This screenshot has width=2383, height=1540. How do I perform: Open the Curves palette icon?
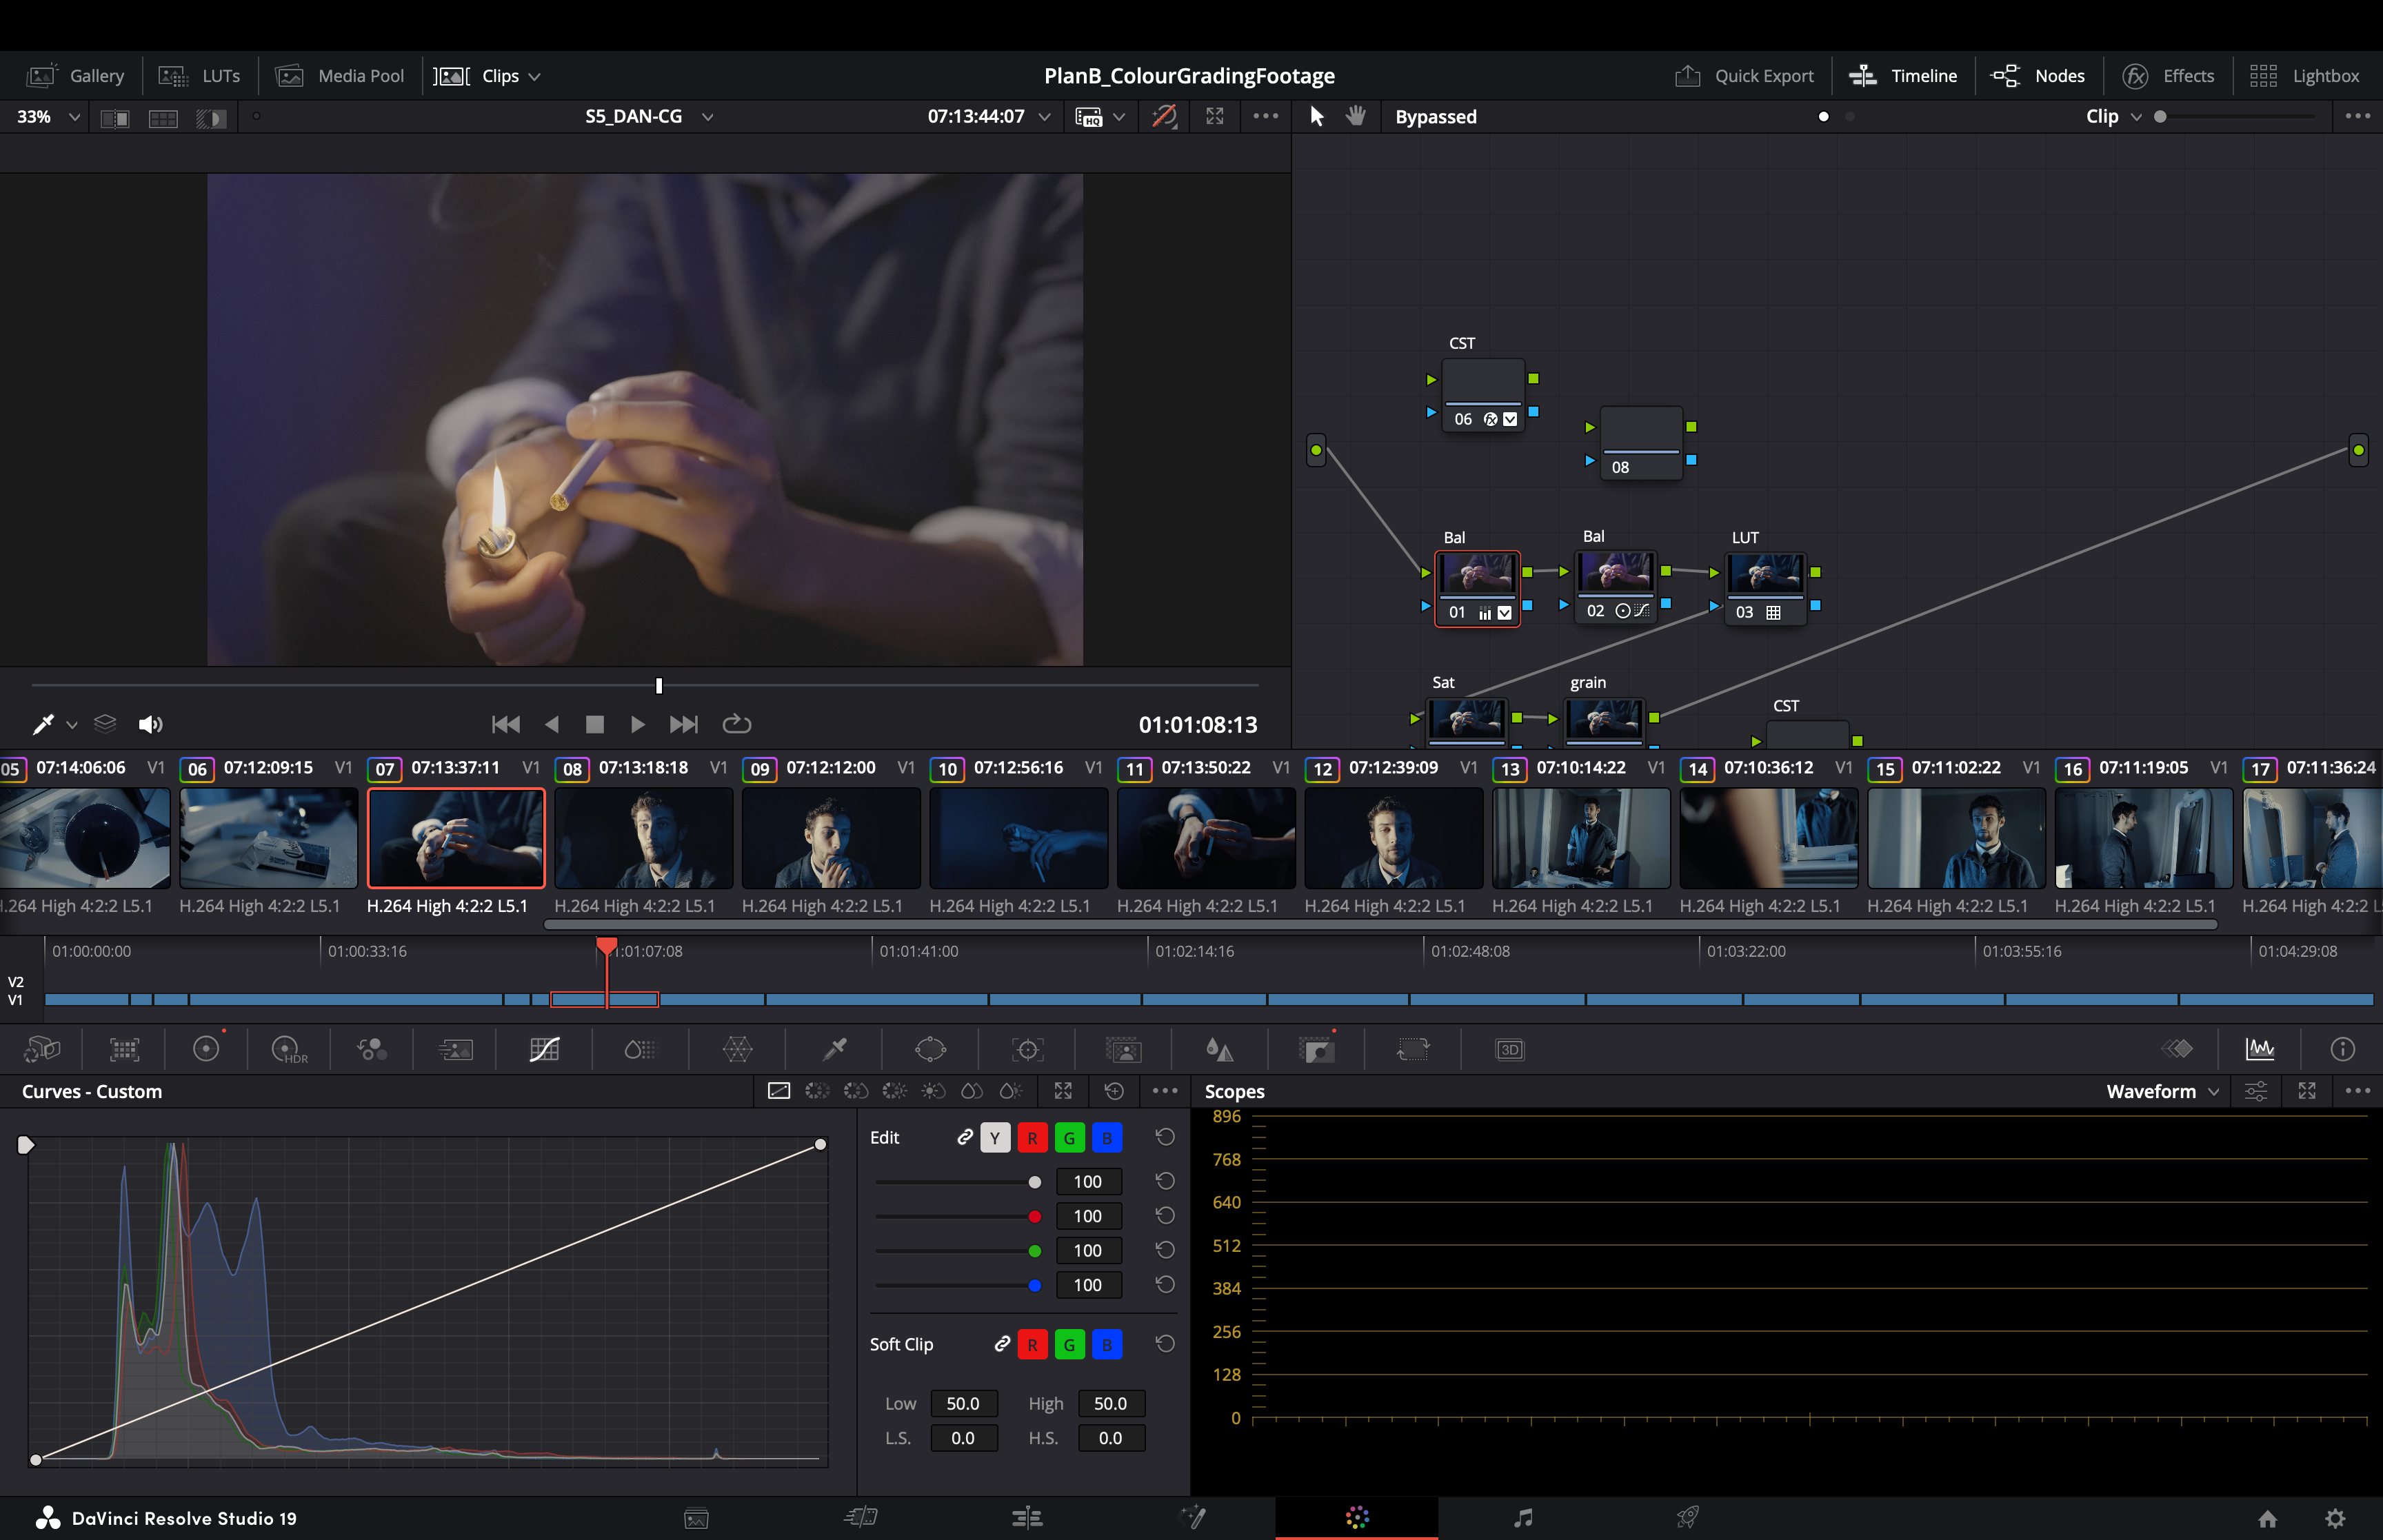544,1049
